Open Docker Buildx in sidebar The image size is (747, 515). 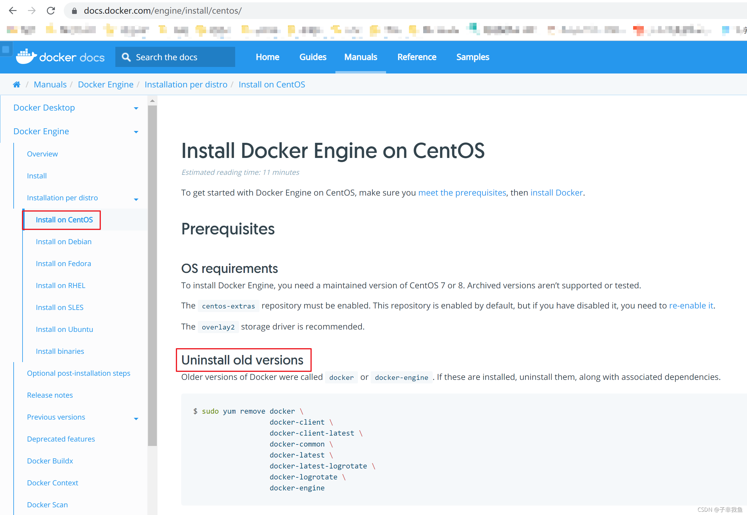pos(50,461)
